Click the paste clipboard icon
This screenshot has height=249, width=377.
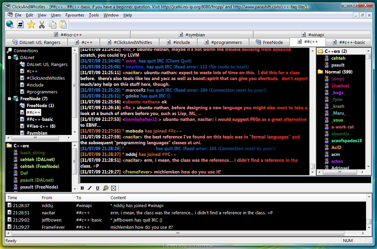pos(63,25)
